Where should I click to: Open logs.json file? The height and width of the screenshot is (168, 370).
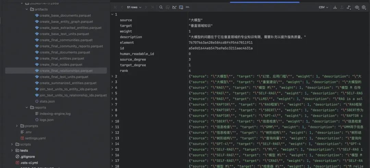[x=47, y=120]
